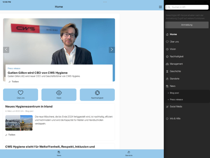This screenshot has height=158, width=210.
Task: Open Info & Hilfe label in side menu
Action: pyautogui.click(x=175, y=119)
